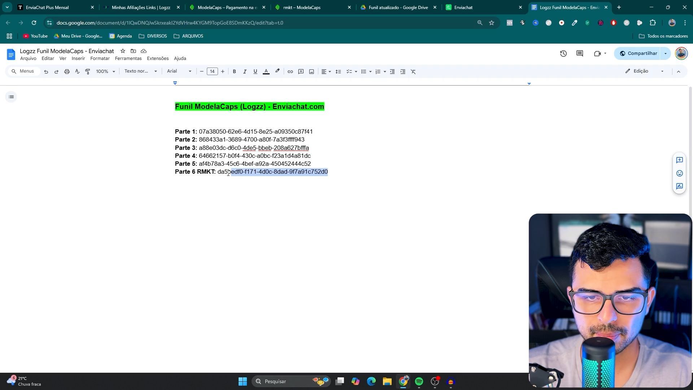Show the document outline panel

point(11,97)
